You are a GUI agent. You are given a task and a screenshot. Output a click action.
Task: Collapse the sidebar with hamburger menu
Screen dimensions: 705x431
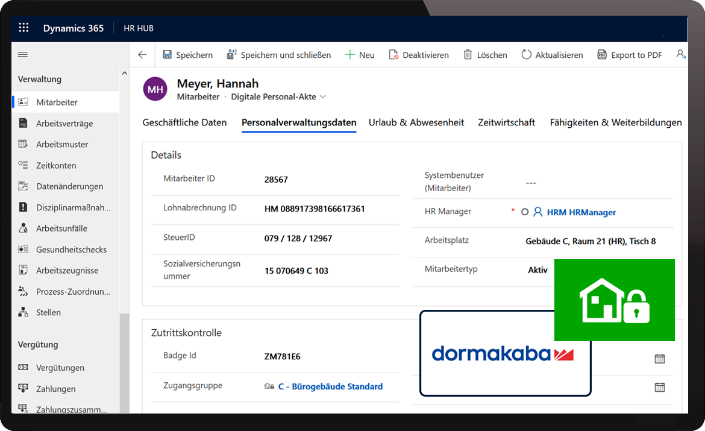(23, 55)
